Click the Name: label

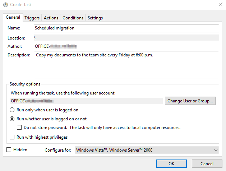click(x=14, y=28)
